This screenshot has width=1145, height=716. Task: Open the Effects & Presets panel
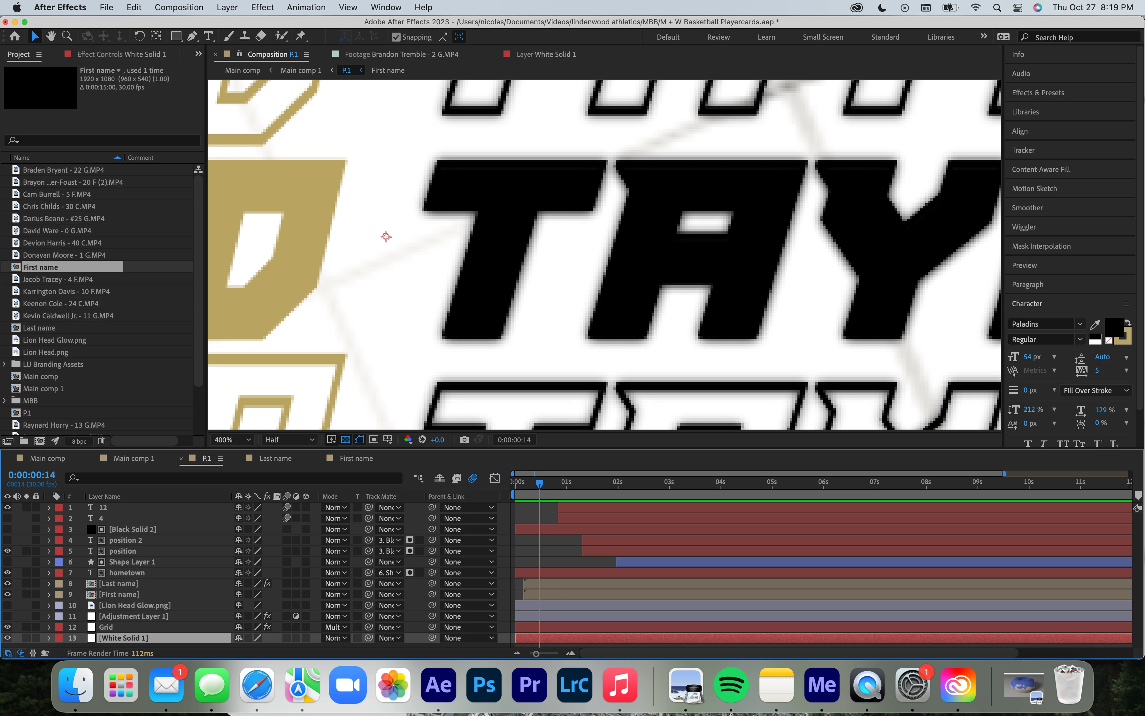coord(1038,93)
